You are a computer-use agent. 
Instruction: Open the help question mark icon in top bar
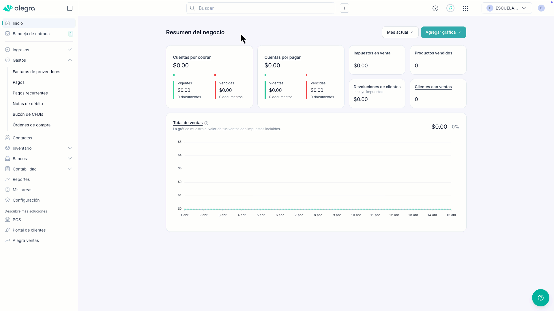pos(435,8)
